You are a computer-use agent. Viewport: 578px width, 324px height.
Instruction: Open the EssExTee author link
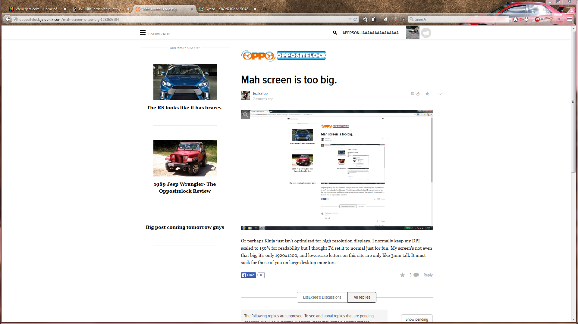[x=260, y=94]
